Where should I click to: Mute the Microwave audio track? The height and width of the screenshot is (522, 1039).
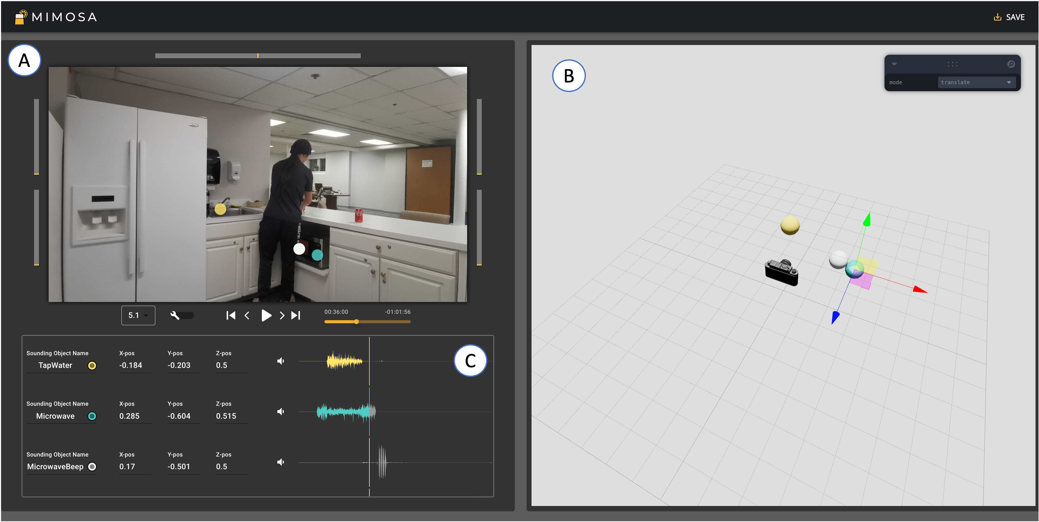tap(281, 412)
